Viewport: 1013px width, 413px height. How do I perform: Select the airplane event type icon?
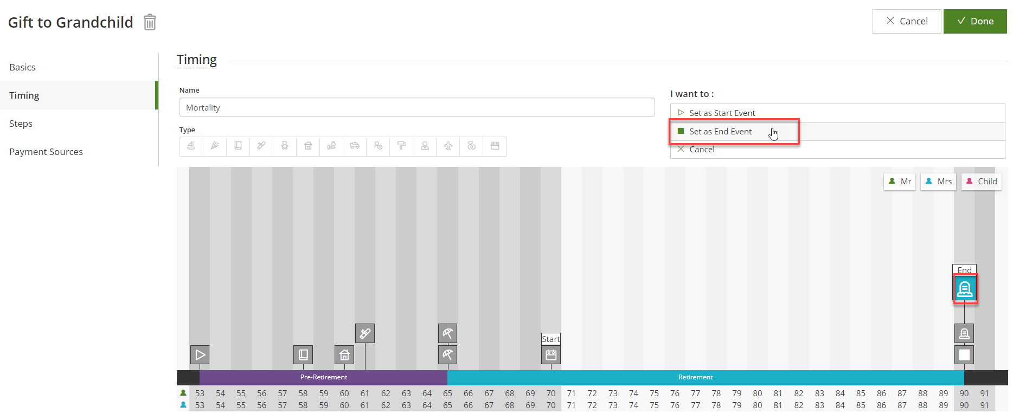(448, 146)
